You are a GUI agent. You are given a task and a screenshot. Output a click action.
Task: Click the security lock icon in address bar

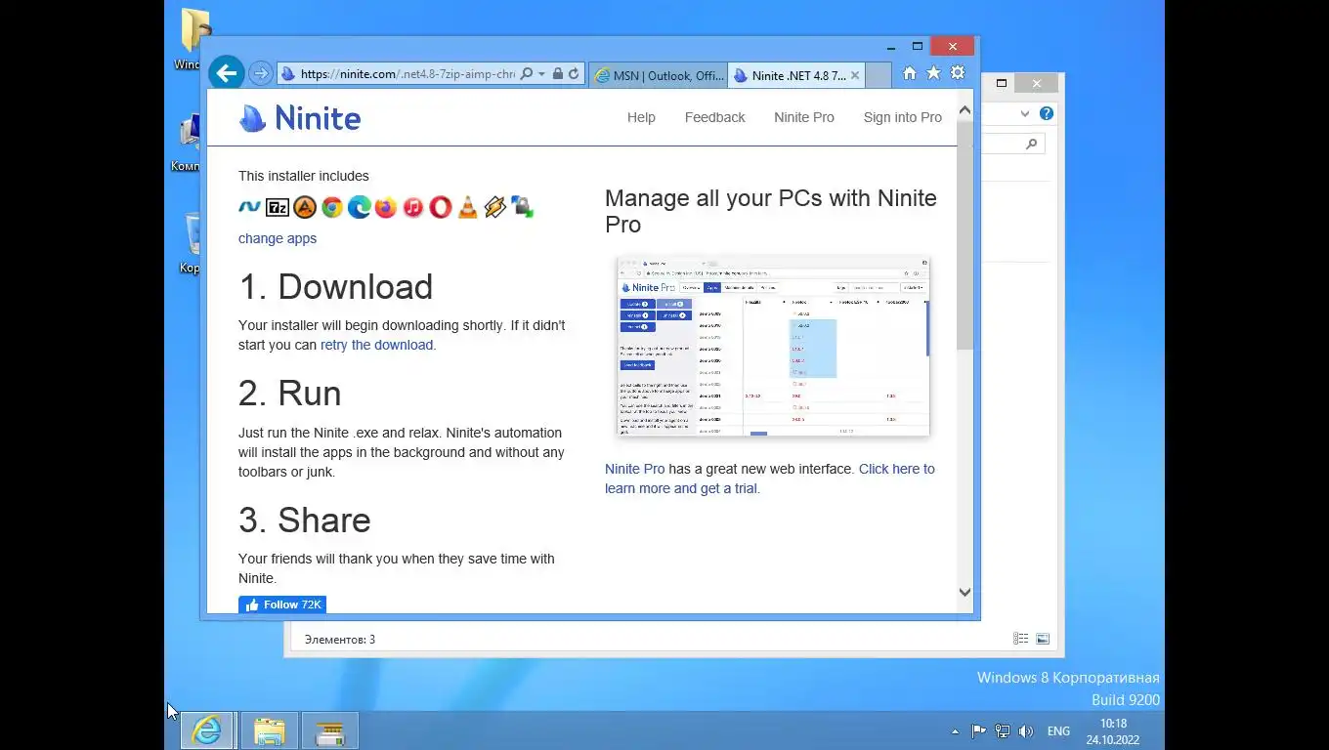[x=557, y=73]
